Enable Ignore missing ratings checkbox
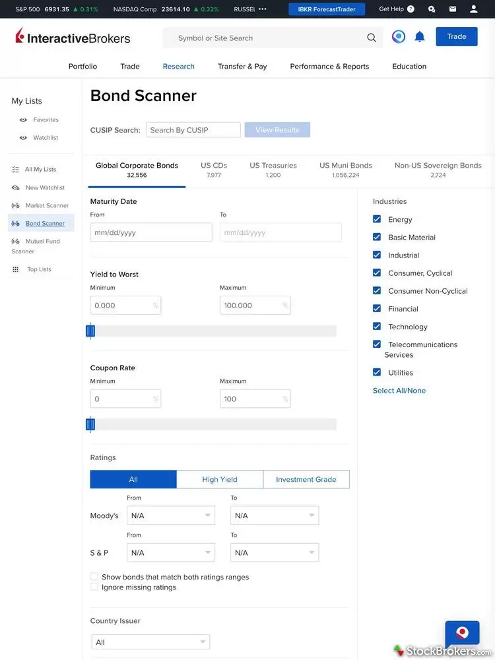495x660 pixels. tap(94, 587)
